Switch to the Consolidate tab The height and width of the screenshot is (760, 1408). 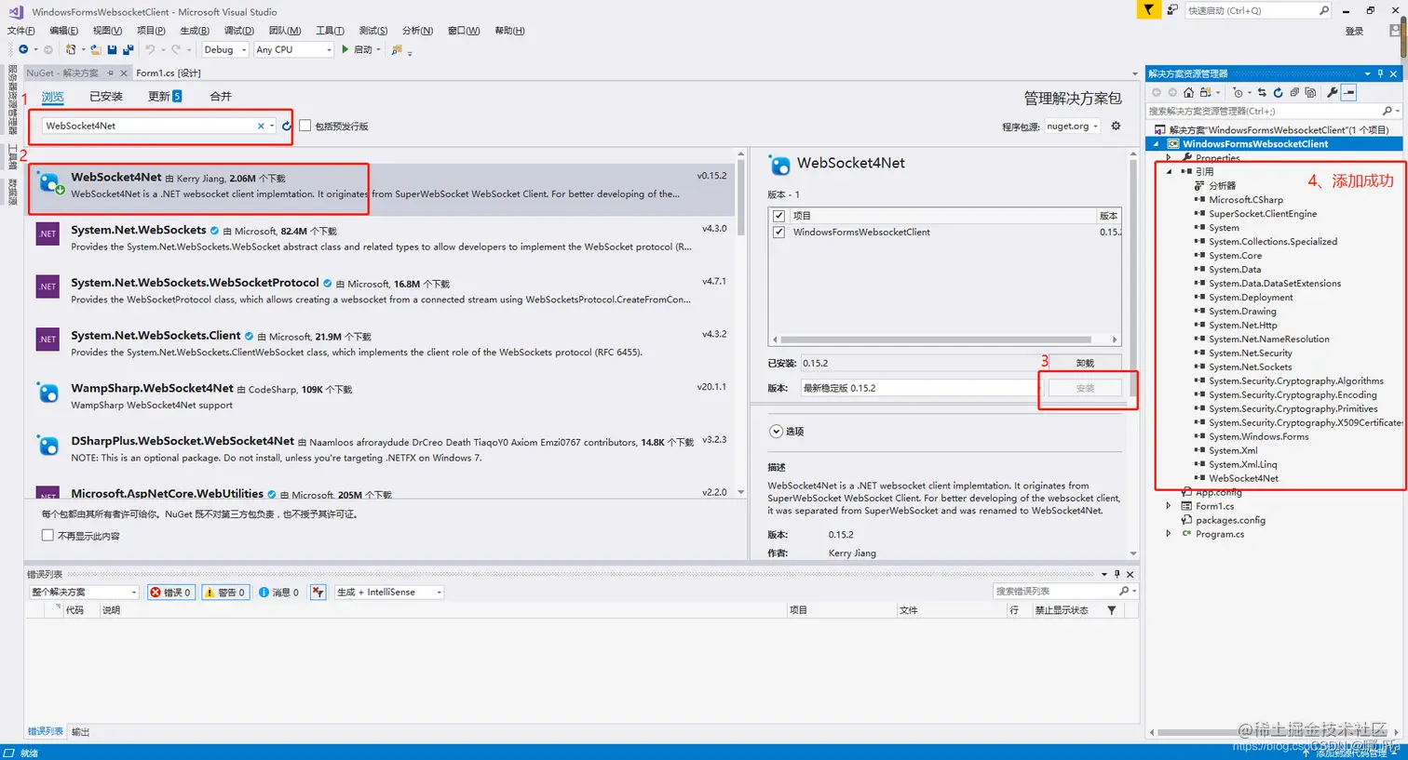[221, 97]
